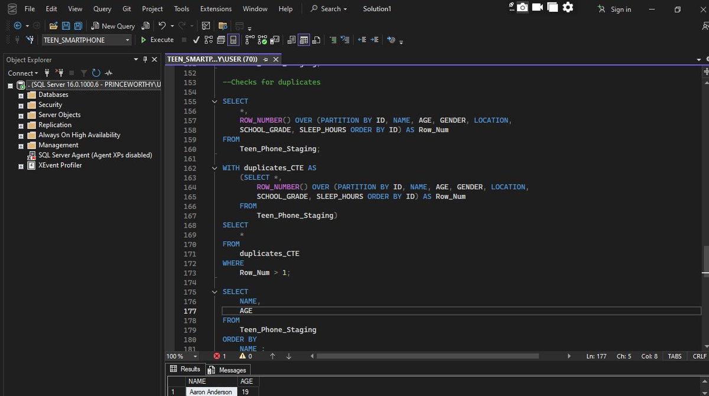Screen dimensions: 709x396
Task: Click the red error count indicator
Action: click(220, 356)
